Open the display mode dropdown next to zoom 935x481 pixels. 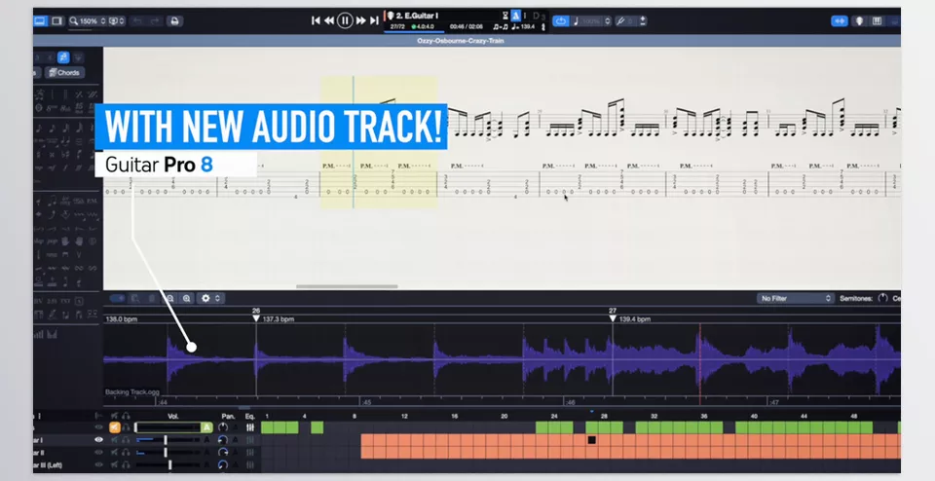[116, 20]
